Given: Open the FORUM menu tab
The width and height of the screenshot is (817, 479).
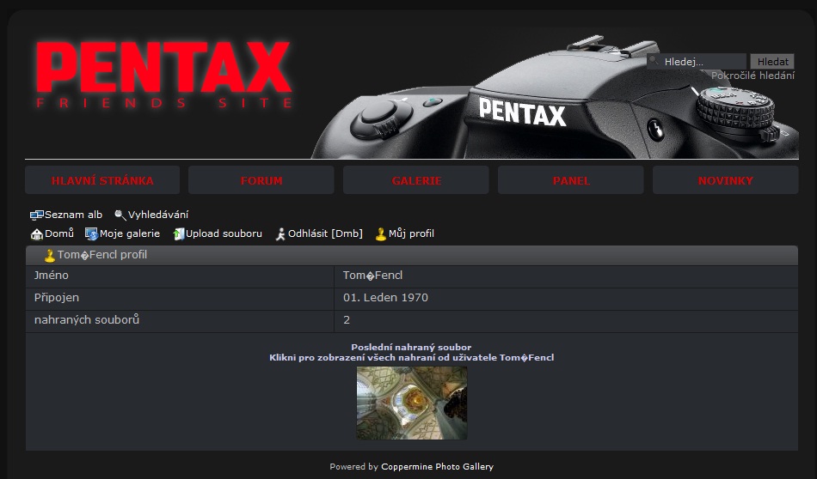Looking at the screenshot, I should click(x=261, y=180).
